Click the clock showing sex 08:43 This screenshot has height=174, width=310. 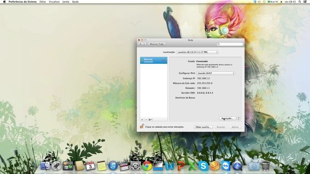(x=290, y=1)
